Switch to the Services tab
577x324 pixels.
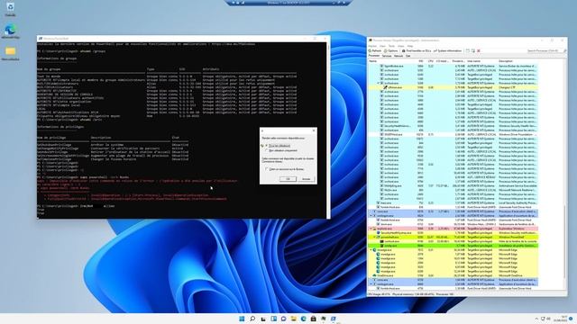point(387,56)
